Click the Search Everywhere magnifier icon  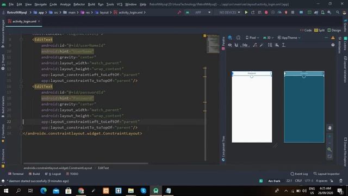coord(338,13)
